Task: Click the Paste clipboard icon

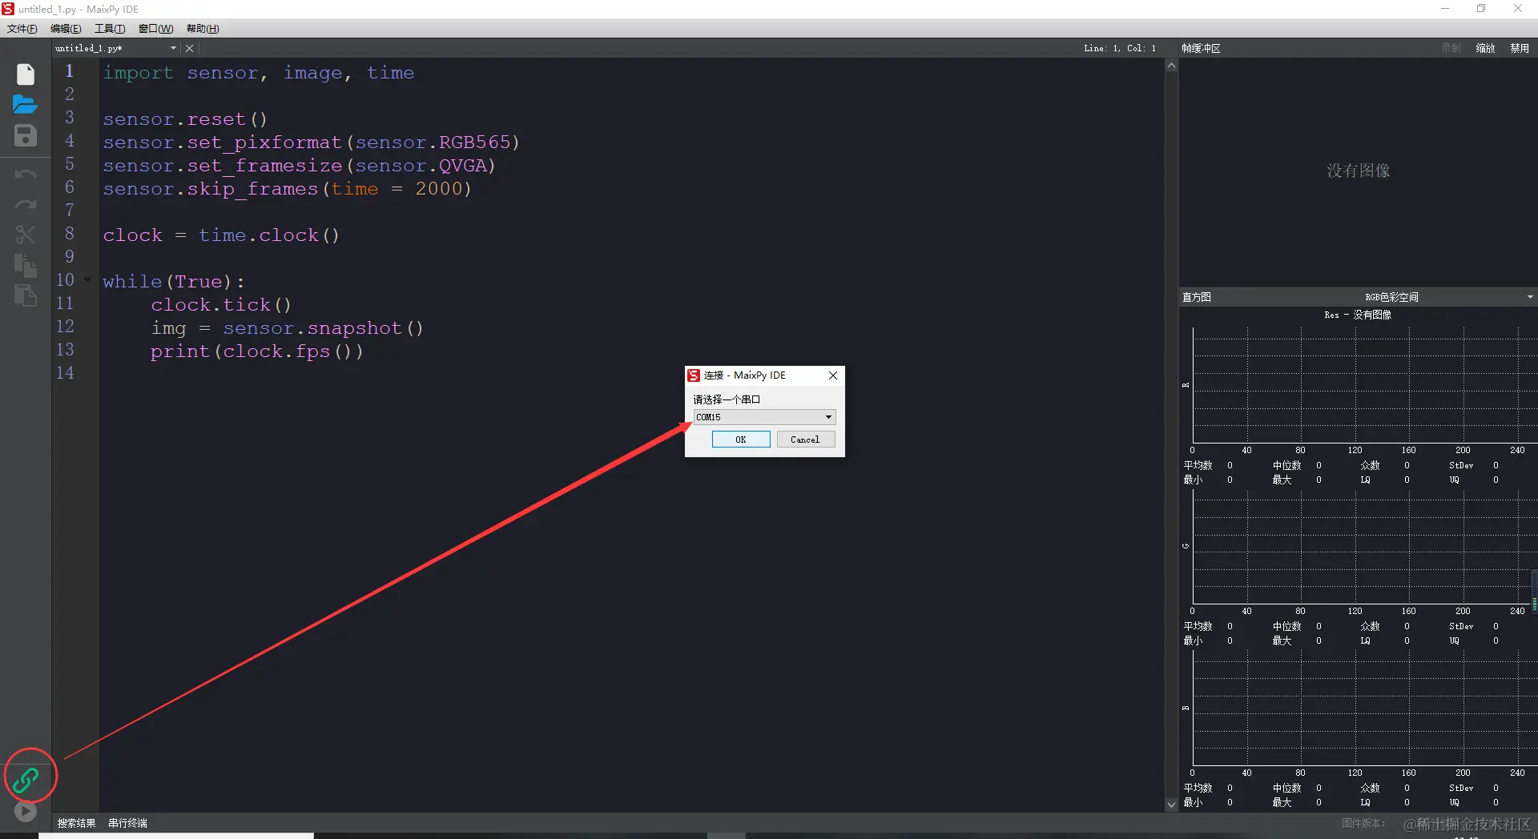Action: pyautogui.click(x=26, y=295)
